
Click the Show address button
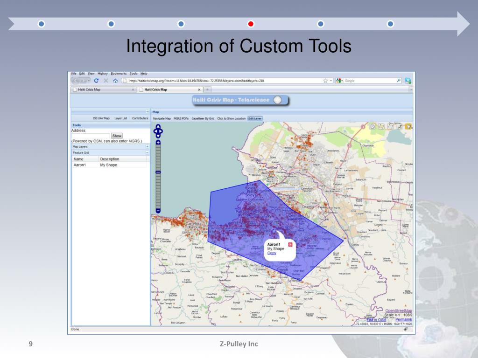(x=117, y=136)
